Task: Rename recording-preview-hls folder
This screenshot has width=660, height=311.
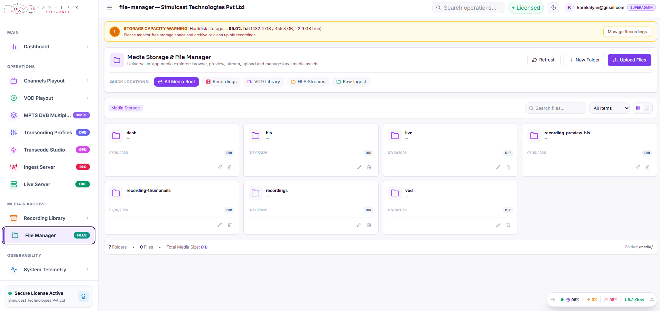Action: click(638, 167)
